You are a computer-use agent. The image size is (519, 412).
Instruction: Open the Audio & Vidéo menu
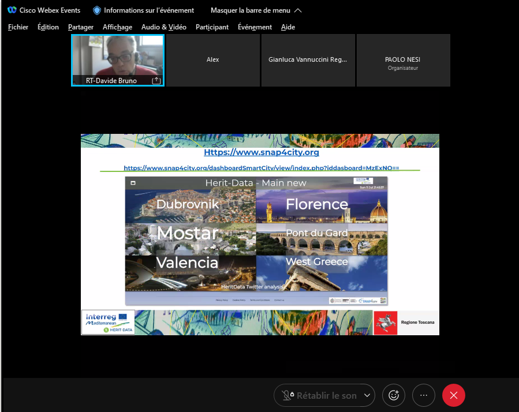tap(164, 27)
